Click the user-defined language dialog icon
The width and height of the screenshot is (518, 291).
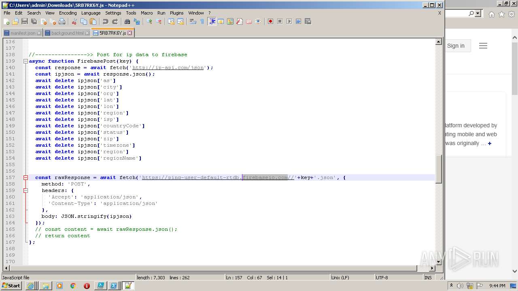[x=221, y=21]
